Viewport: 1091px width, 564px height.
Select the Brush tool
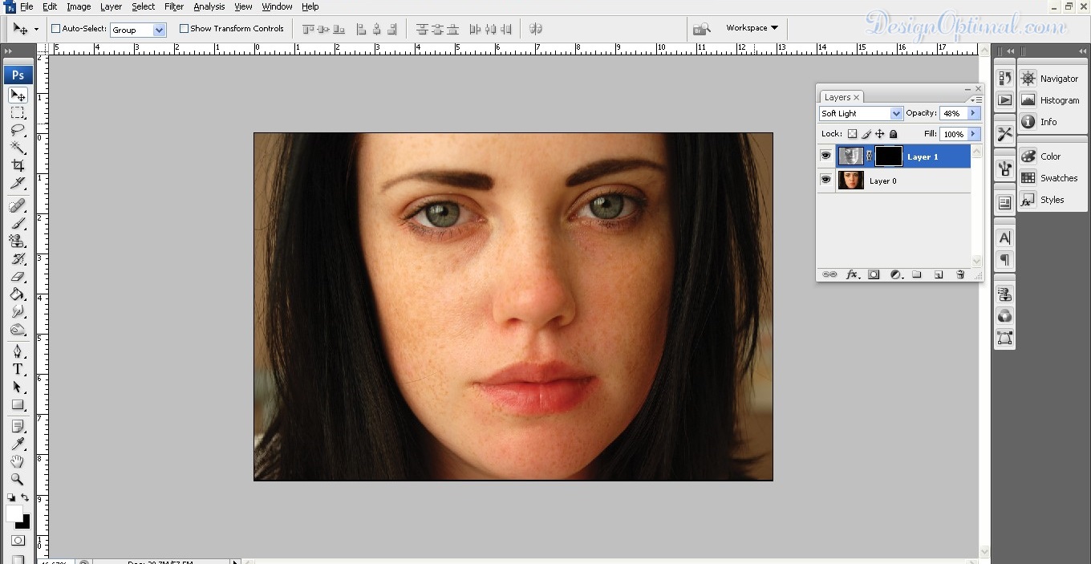click(x=18, y=223)
